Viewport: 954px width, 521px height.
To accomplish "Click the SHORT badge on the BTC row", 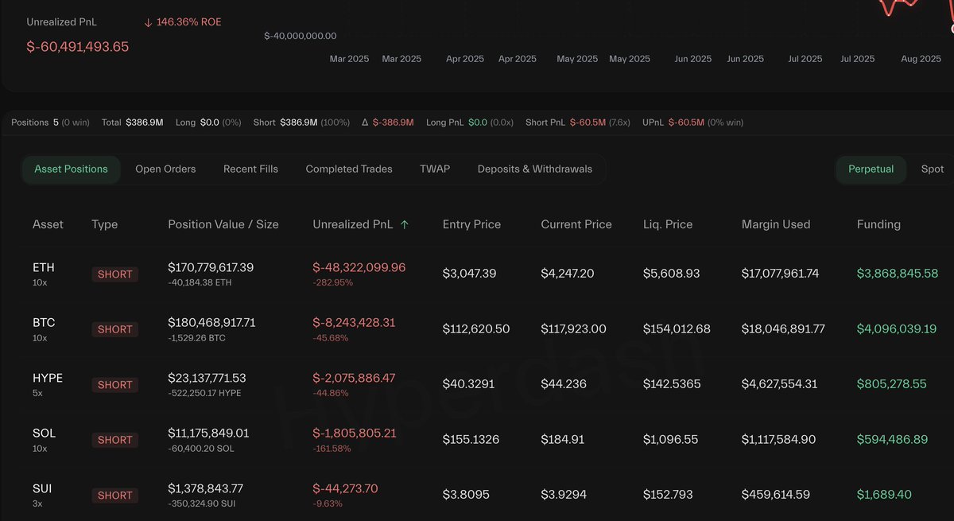I will [114, 329].
